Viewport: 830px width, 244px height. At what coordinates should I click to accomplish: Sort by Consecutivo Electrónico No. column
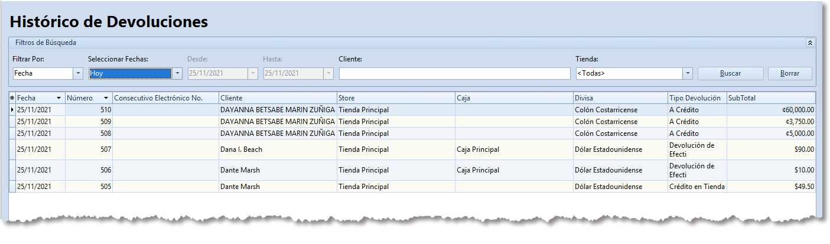coord(165,97)
